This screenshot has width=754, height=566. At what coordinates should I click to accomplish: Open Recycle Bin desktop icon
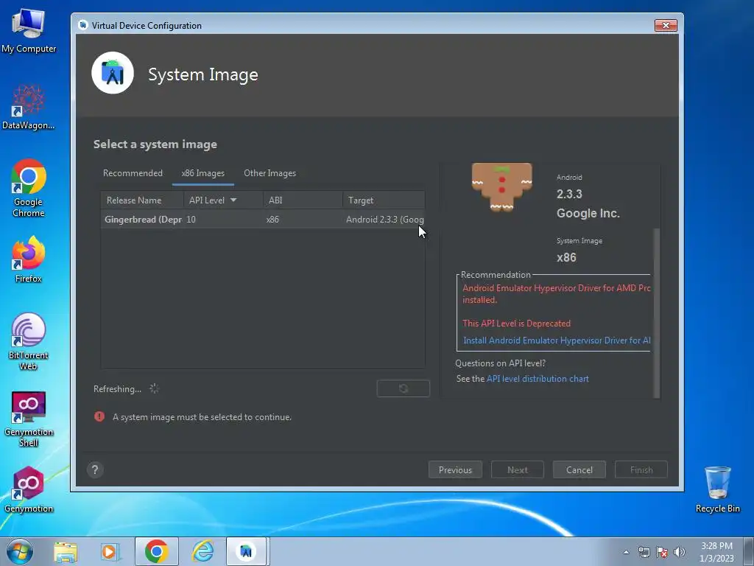tap(717, 489)
